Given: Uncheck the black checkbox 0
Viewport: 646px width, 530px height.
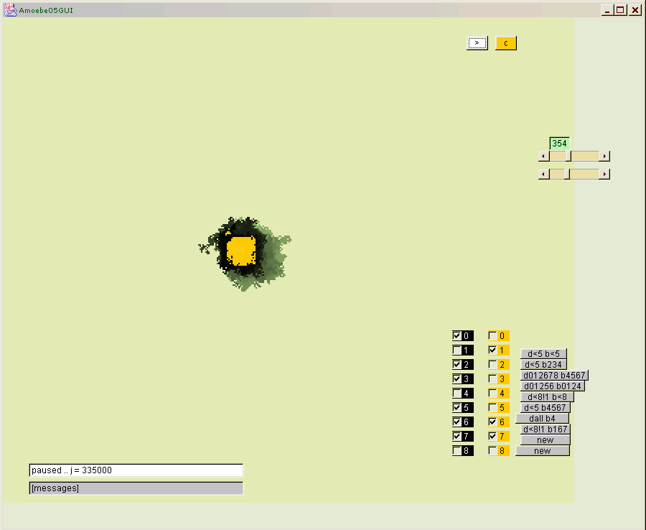Looking at the screenshot, I should (457, 335).
